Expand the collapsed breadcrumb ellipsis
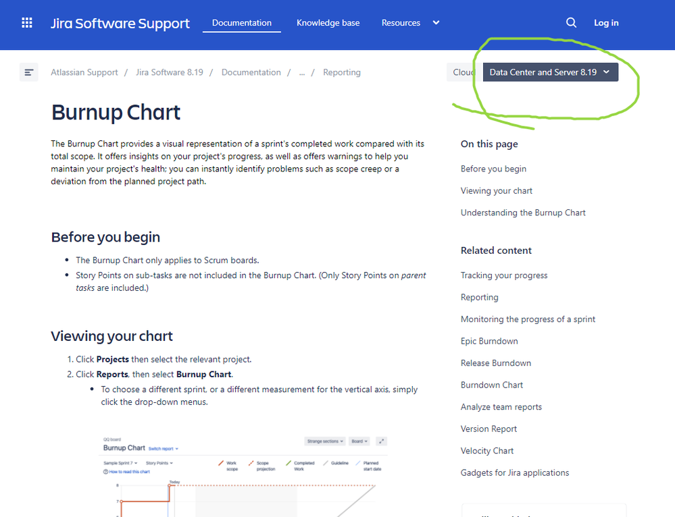The image size is (675, 517). click(x=302, y=73)
